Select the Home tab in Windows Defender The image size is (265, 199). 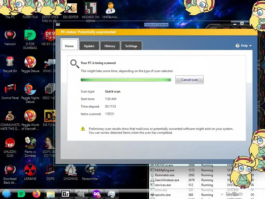(69, 45)
